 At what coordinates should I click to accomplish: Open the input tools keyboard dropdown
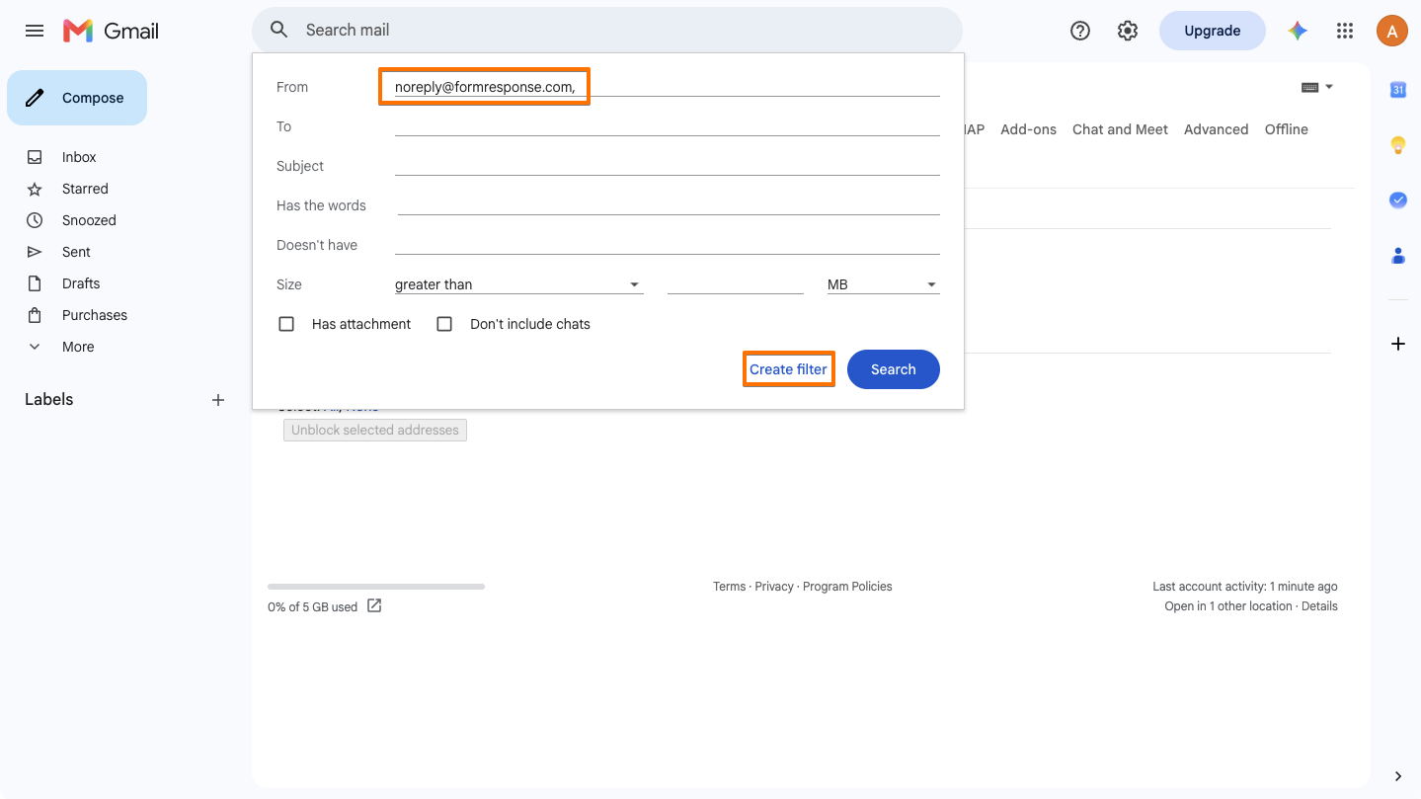click(1317, 87)
